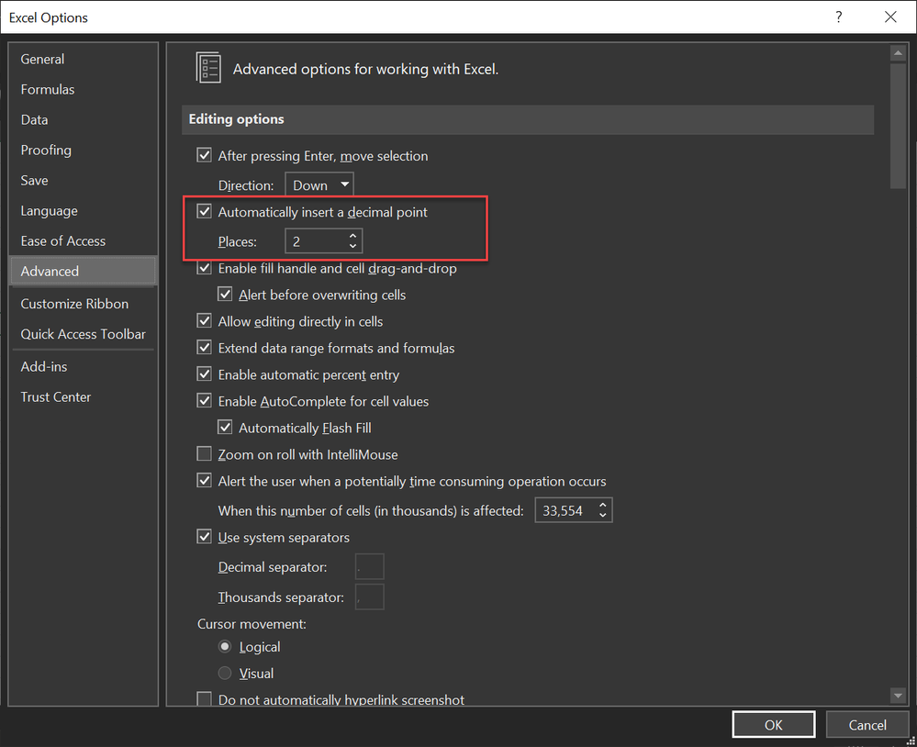Click the Advanced options header icon
The width and height of the screenshot is (917, 747).
[208, 68]
